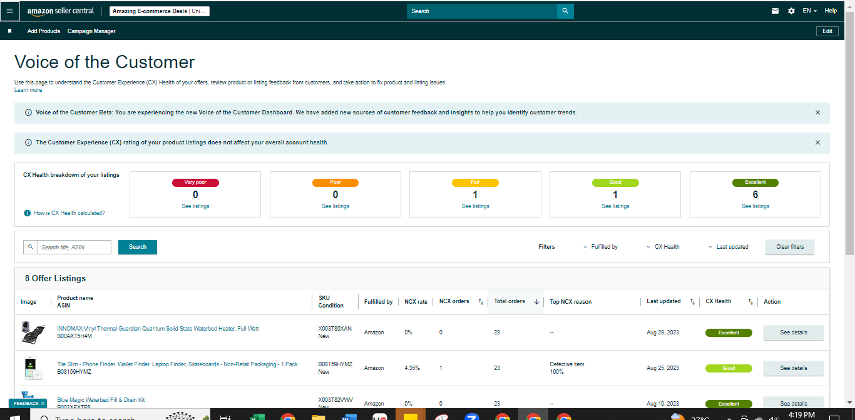Click magnifier icon in listing search box

click(x=31, y=247)
